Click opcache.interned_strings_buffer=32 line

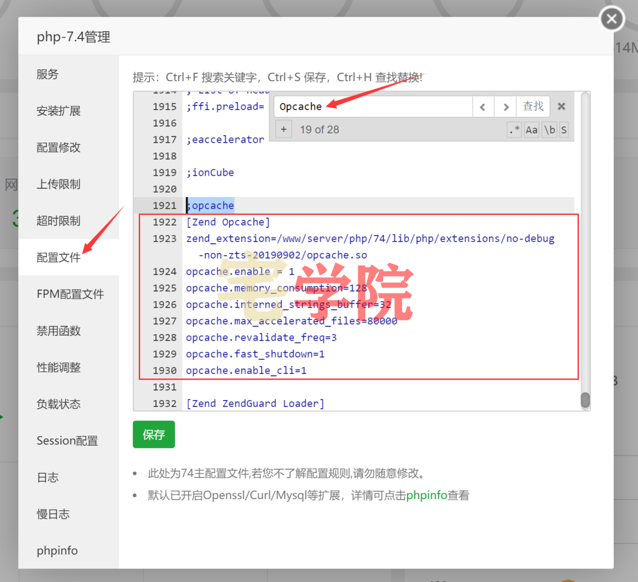point(288,305)
